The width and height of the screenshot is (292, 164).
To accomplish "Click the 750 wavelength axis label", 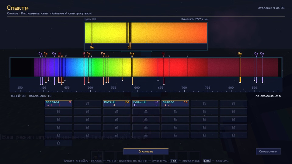I will [207, 87].
